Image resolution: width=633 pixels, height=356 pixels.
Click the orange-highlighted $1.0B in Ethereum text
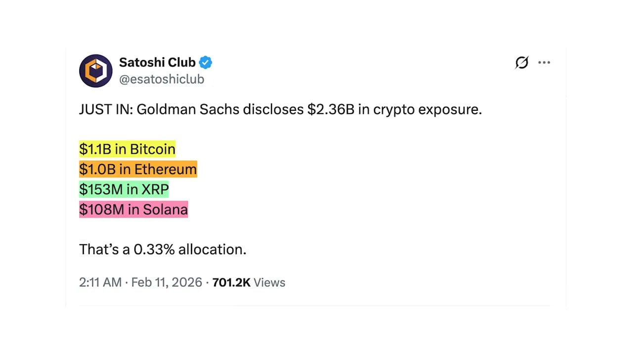pyautogui.click(x=138, y=169)
